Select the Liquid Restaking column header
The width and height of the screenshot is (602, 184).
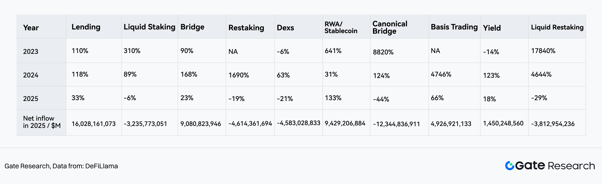[557, 27]
